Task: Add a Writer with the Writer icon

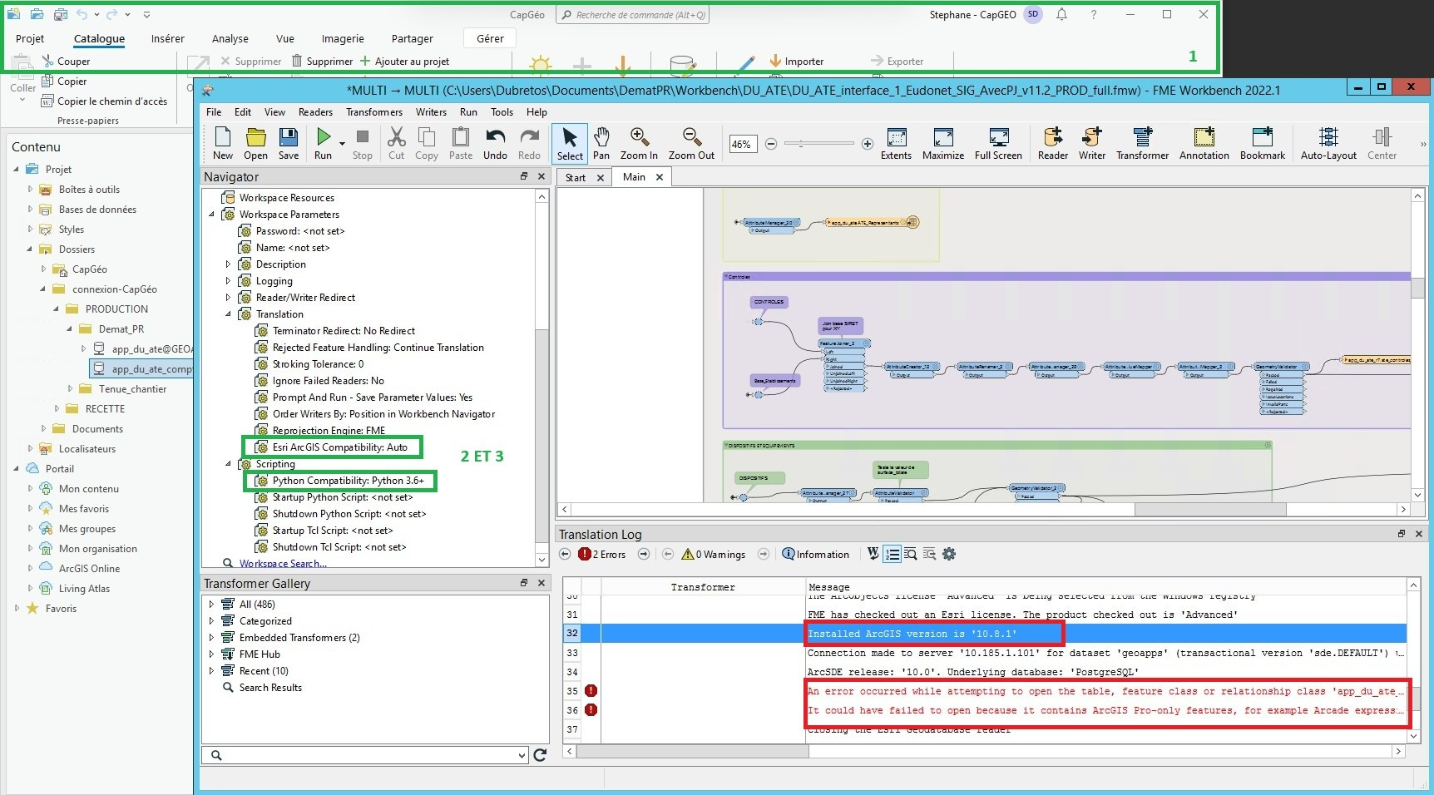Action: click(1092, 143)
